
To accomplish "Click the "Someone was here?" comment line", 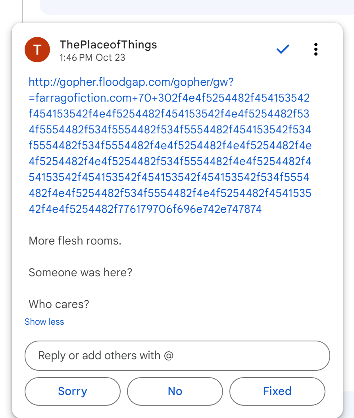I will [80, 272].
